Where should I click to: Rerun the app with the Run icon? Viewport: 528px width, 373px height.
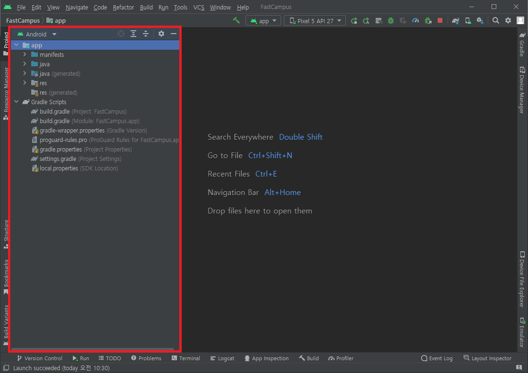[x=354, y=21]
